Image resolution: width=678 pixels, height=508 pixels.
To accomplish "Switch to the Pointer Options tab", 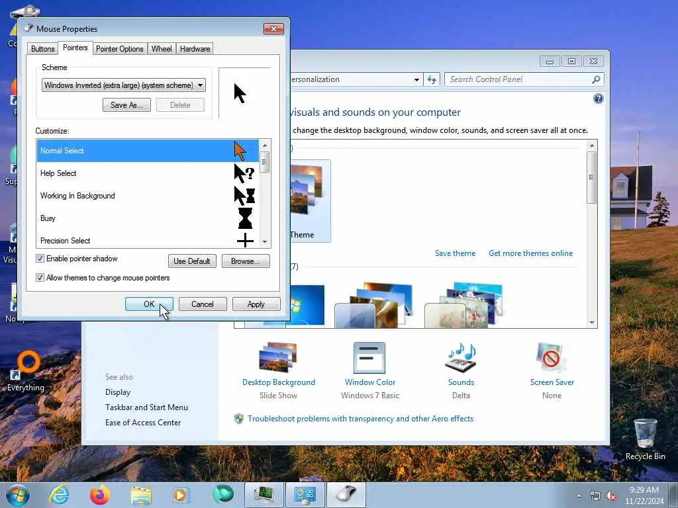I will [119, 49].
